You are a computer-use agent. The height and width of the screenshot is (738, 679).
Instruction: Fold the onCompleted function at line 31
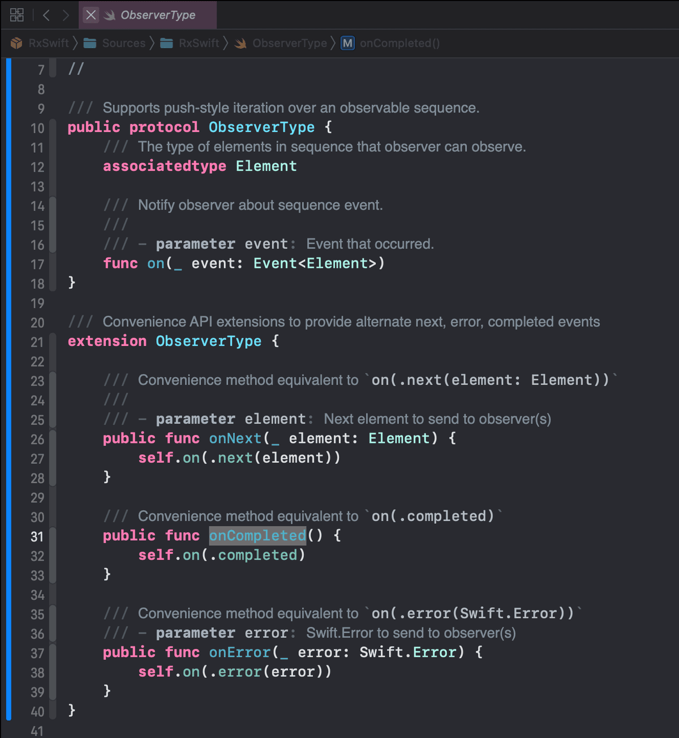pos(53,536)
